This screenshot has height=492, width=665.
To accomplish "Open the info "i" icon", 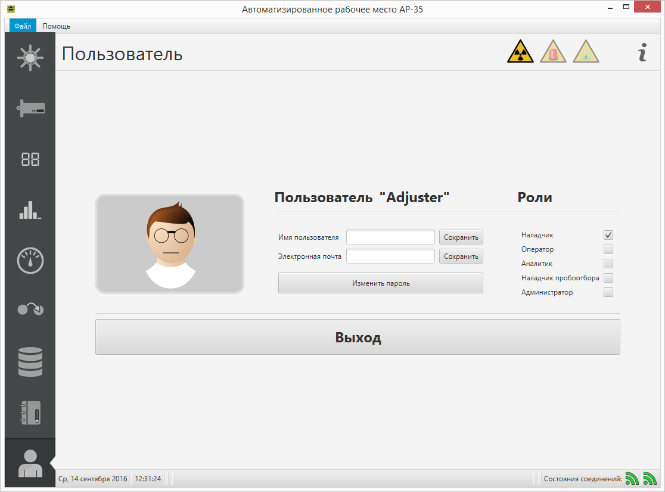I will pos(642,53).
